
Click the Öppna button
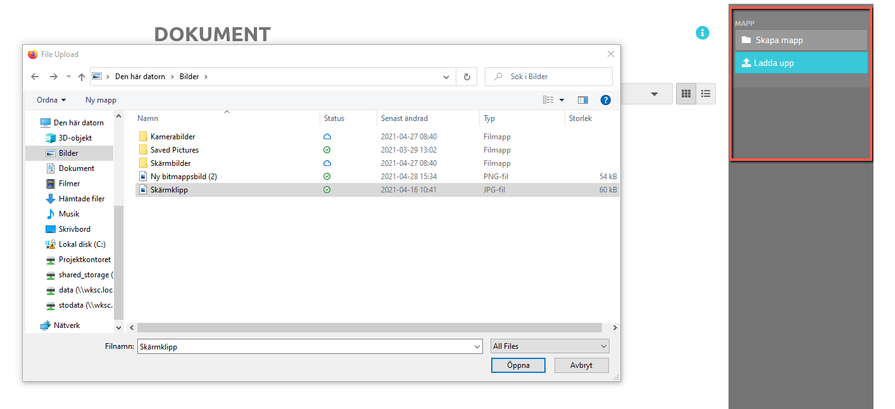tap(518, 365)
